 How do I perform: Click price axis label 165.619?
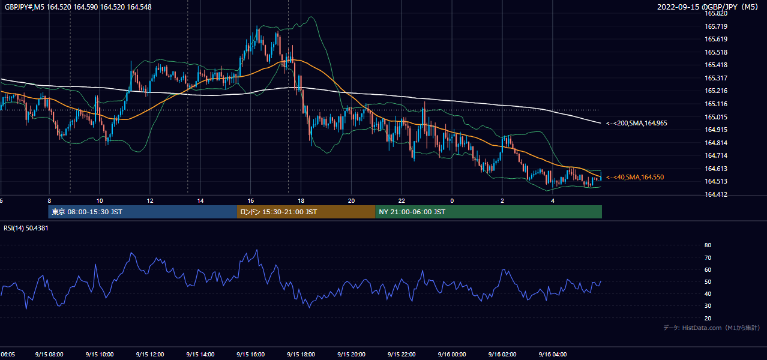[716, 39]
